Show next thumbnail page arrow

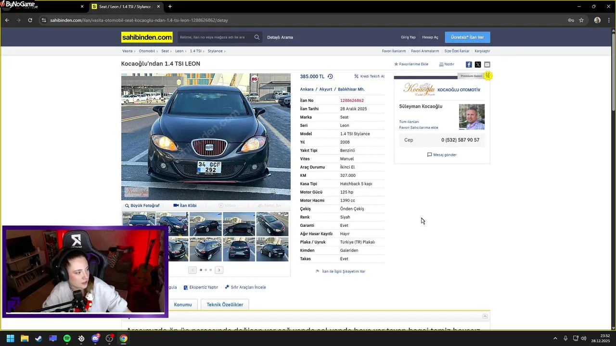(x=219, y=270)
